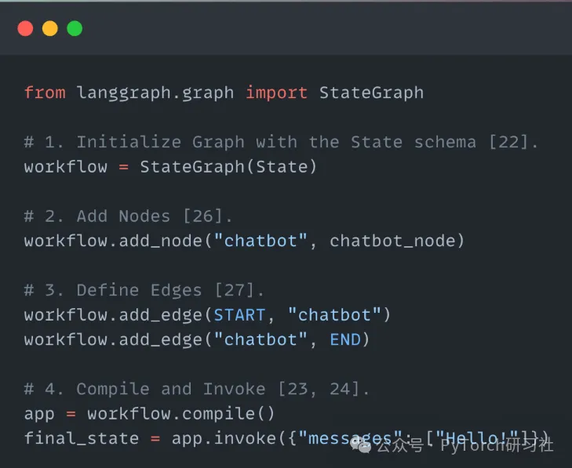Screen dimensions: 572x468
Task: Click the "from" keyword on the first line
Action: 45,93
